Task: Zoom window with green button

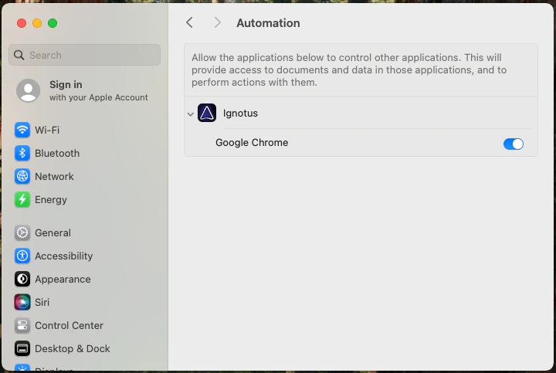Action: 53,23
